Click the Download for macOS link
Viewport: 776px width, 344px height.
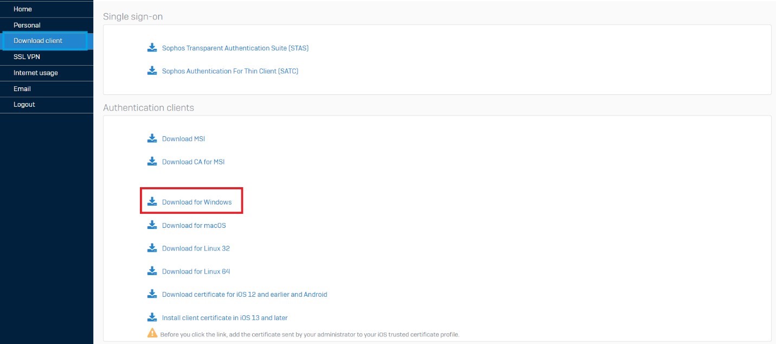coord(194,225)
